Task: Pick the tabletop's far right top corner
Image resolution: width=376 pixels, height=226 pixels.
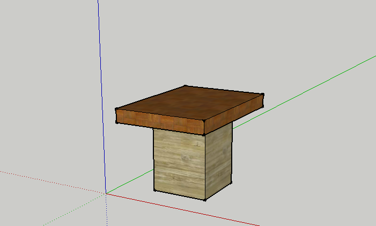Action: tap(263, 94)
